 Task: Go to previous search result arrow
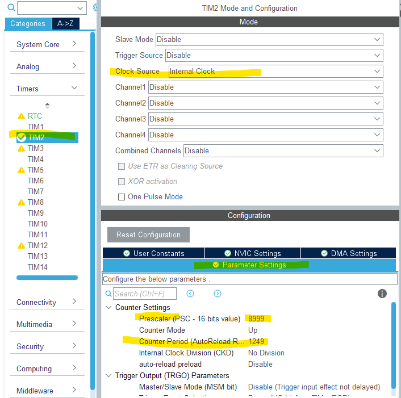[x=190, y=294]
